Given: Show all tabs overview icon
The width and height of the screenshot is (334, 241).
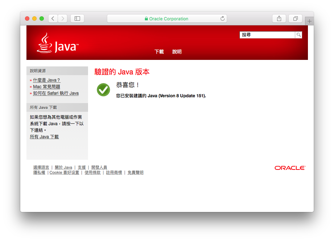Looking at the screenshot, I should click(295, 19).
